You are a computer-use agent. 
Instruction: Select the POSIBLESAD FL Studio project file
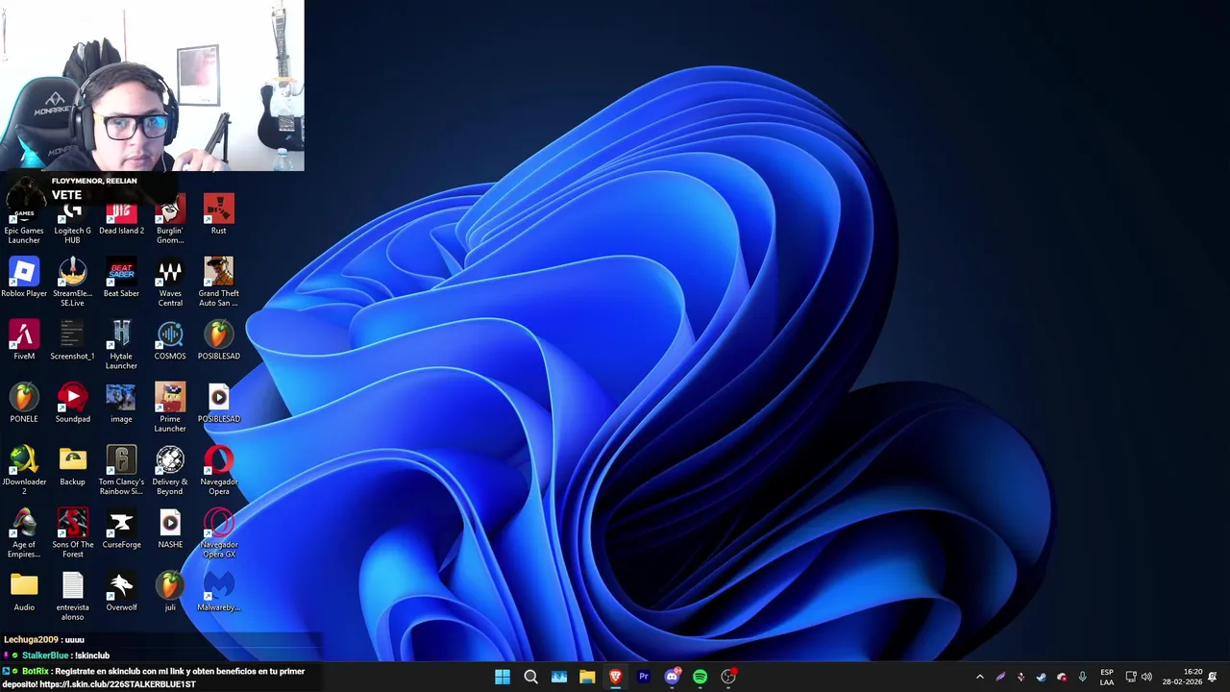coord(219,339)
